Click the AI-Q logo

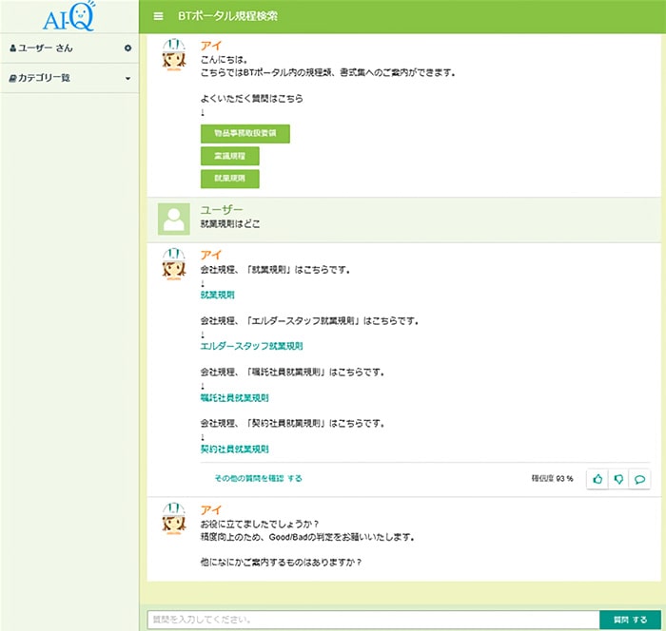pos(69,16)
